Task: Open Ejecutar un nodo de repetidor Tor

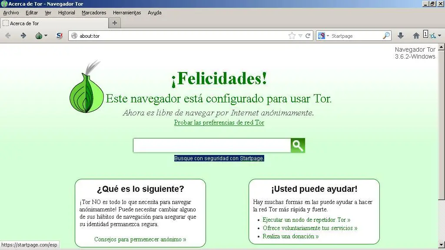Action: [306, 220]
